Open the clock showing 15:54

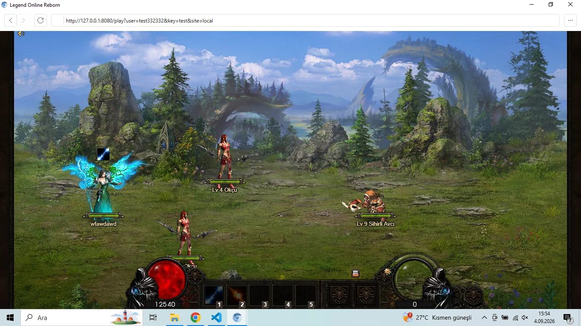point(544,318)
